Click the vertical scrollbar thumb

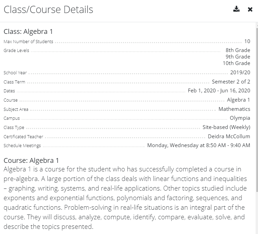pyautogui.click(x=257, y=110)
